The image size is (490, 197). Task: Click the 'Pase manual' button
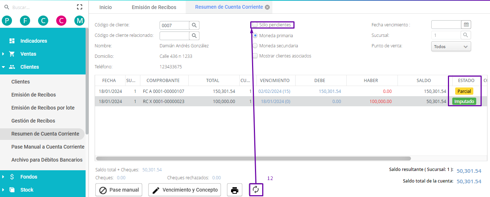[x=119, y=190]
